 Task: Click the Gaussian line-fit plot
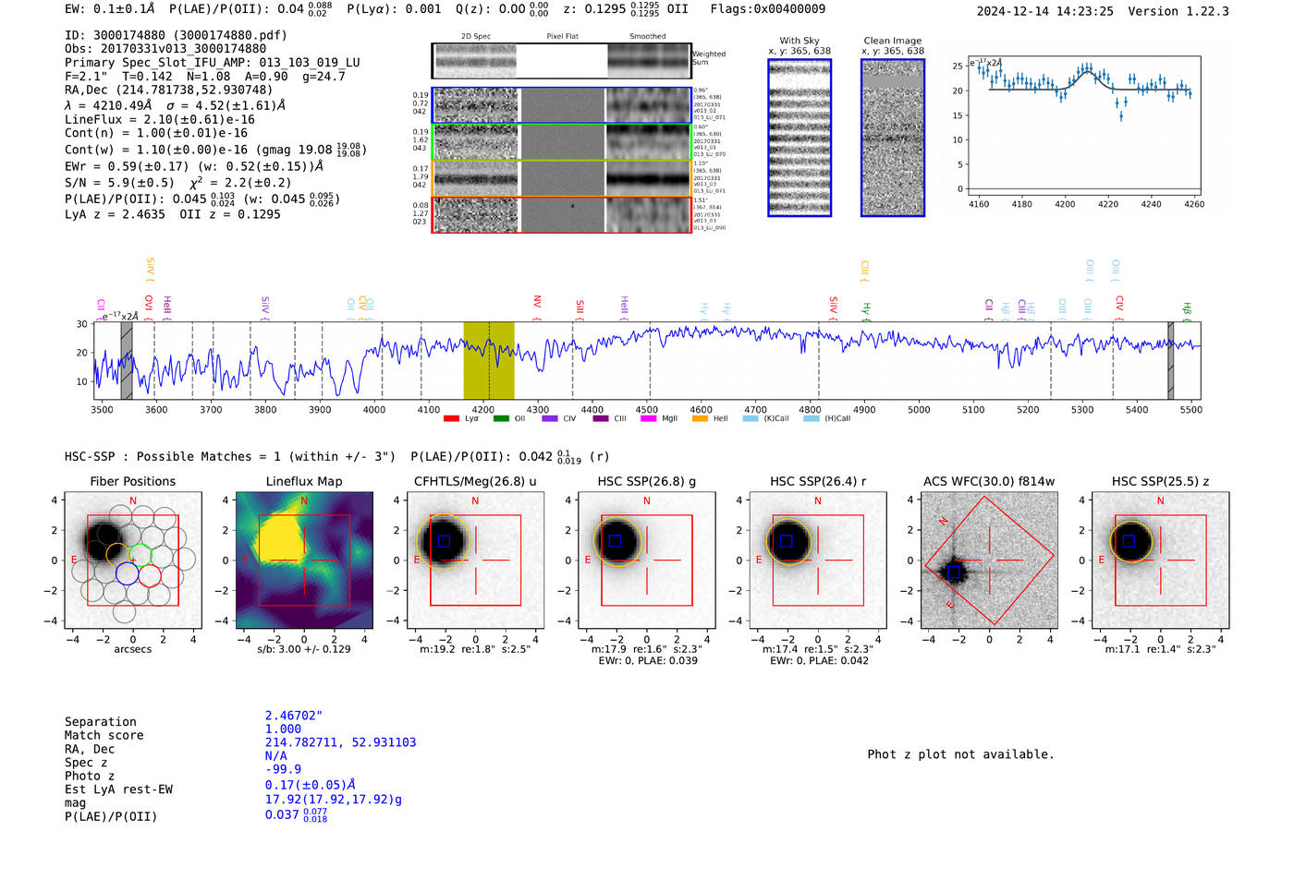1083,126
